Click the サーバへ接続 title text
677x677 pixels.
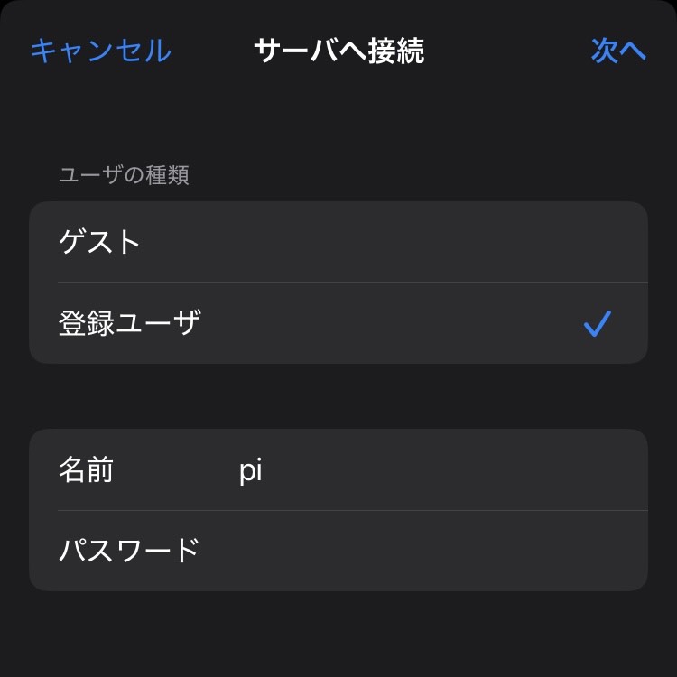coord(339,51)
